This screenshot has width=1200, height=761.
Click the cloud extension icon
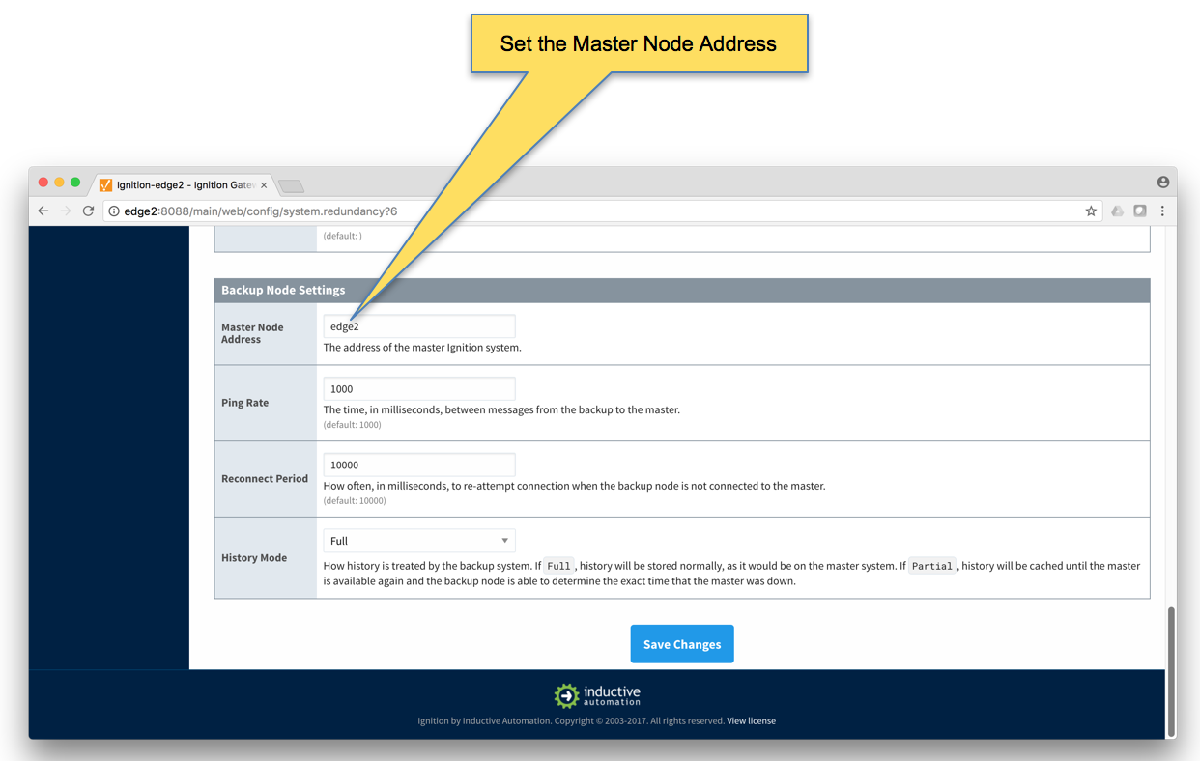[1118, 211]
